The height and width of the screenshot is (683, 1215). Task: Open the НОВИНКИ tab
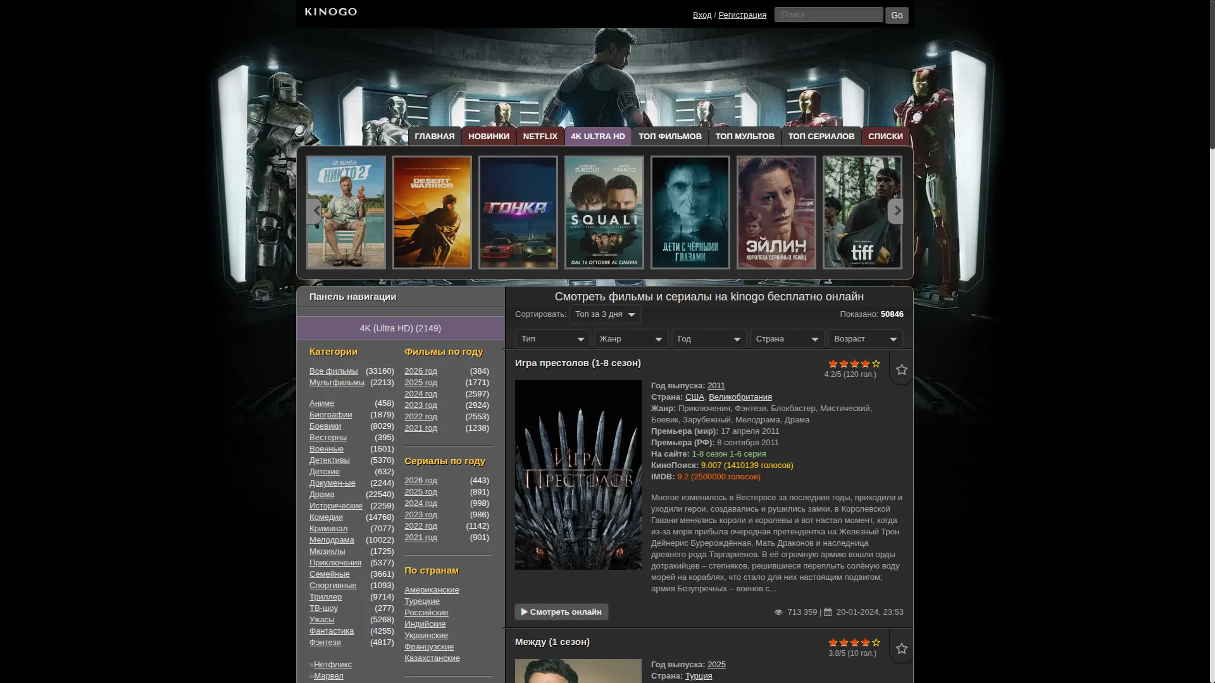tap(489, 137)
